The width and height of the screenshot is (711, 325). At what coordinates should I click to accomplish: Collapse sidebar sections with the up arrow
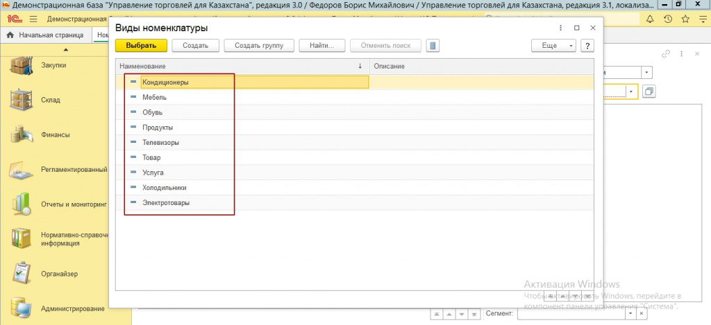[x=66, y=49]
